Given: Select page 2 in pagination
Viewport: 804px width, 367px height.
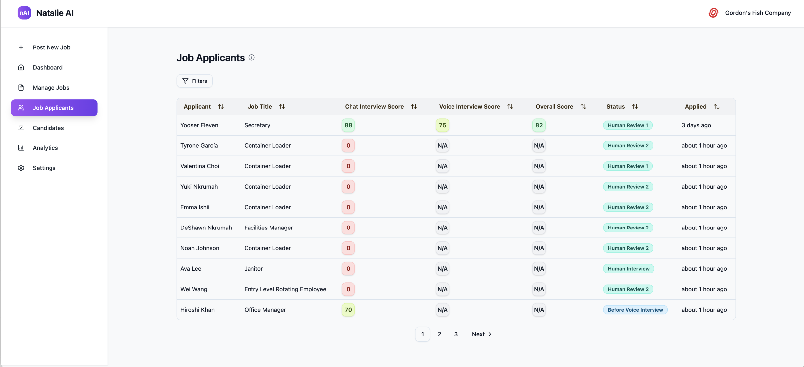Looking at the screenshot, I should (439, 334).
